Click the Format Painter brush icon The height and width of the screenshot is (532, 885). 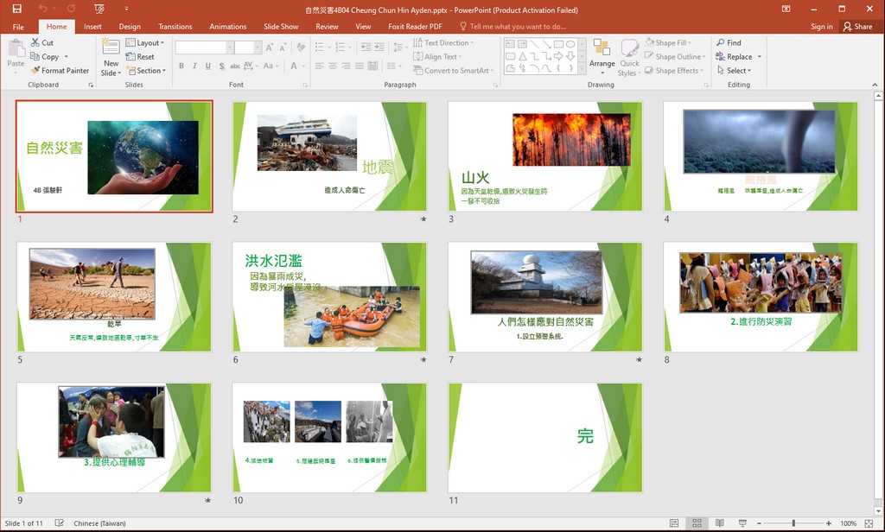pyautogui.click(x=35, y=71)
